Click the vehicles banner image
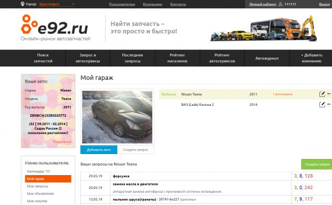 pyautogui.click(x=263, y=28)
